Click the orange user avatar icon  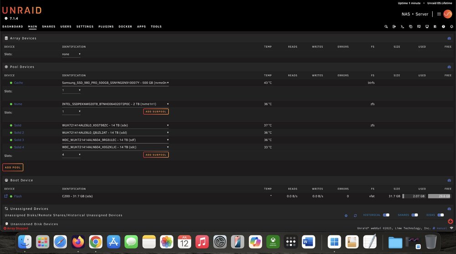(448, 14)
